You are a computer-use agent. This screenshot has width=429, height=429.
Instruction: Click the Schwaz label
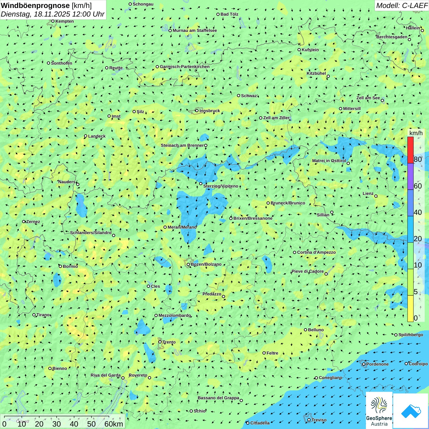pyautogui.click(x=249, y=96)
